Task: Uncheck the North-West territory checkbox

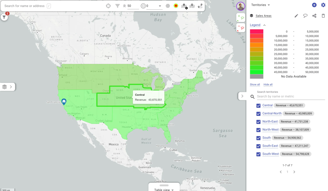Action: tap(258, 130)
